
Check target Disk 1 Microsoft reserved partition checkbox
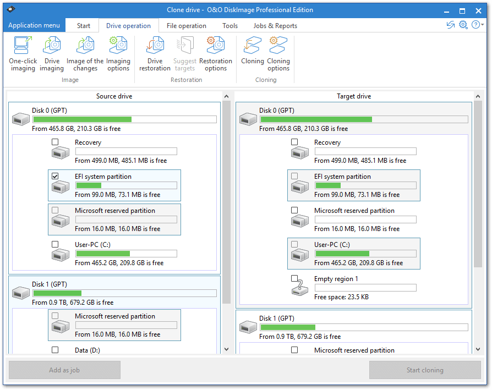point(294,350)
